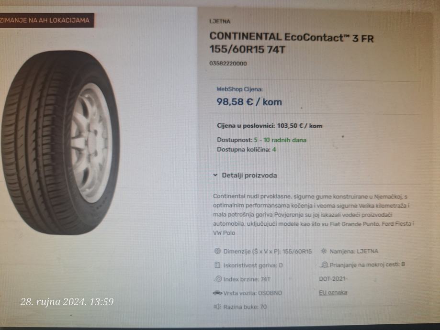This screenshot has height=330, width=440.
Task: Click the tire dimensions icon
Action: pyautogui.click(x=217, y=251)
